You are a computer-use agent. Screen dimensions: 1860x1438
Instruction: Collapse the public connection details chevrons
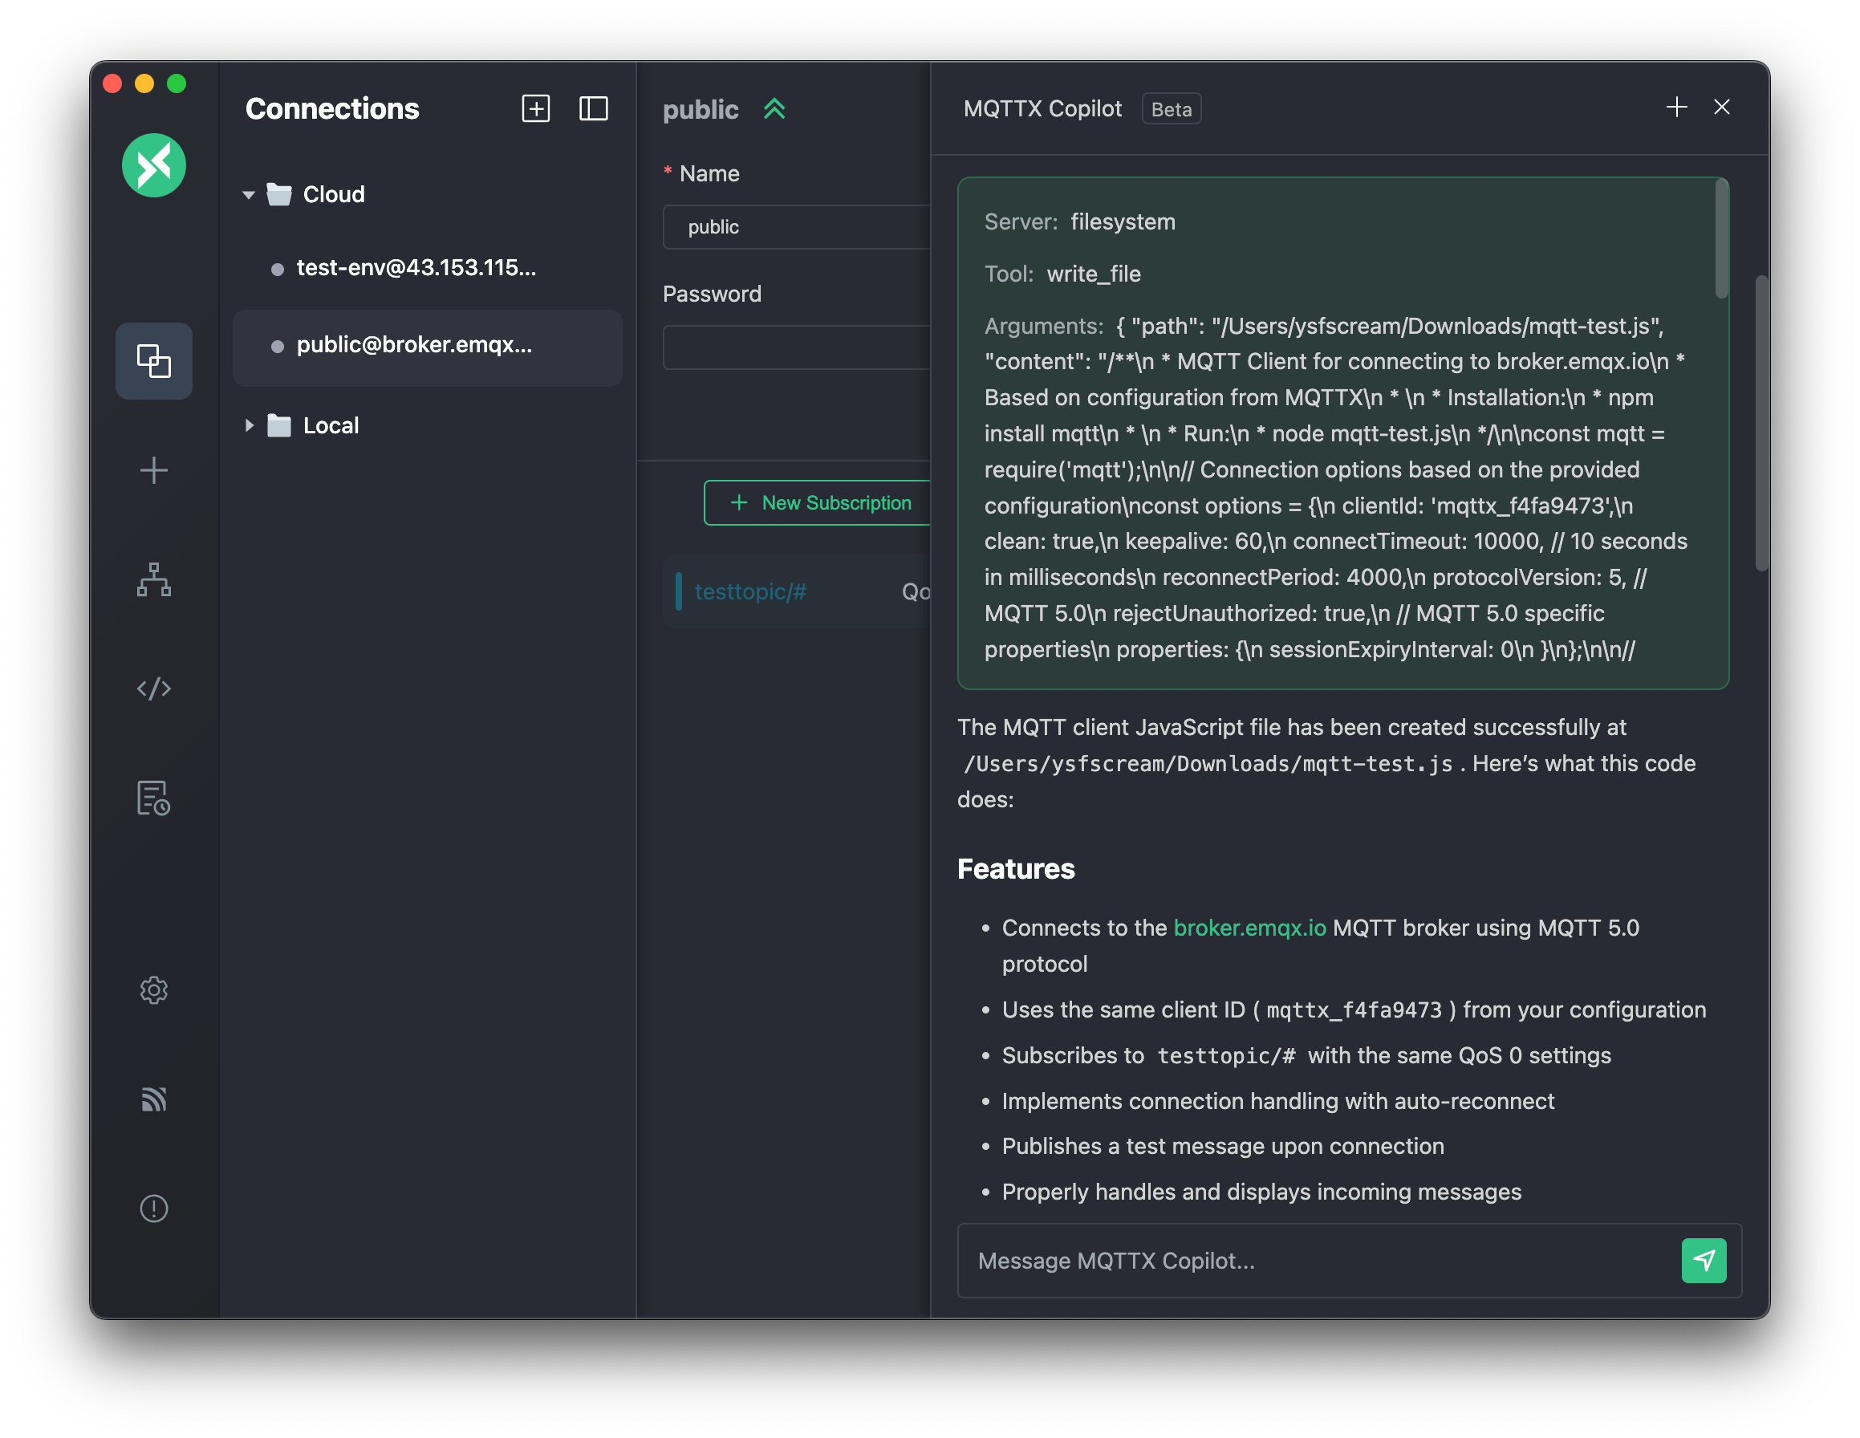774,109
